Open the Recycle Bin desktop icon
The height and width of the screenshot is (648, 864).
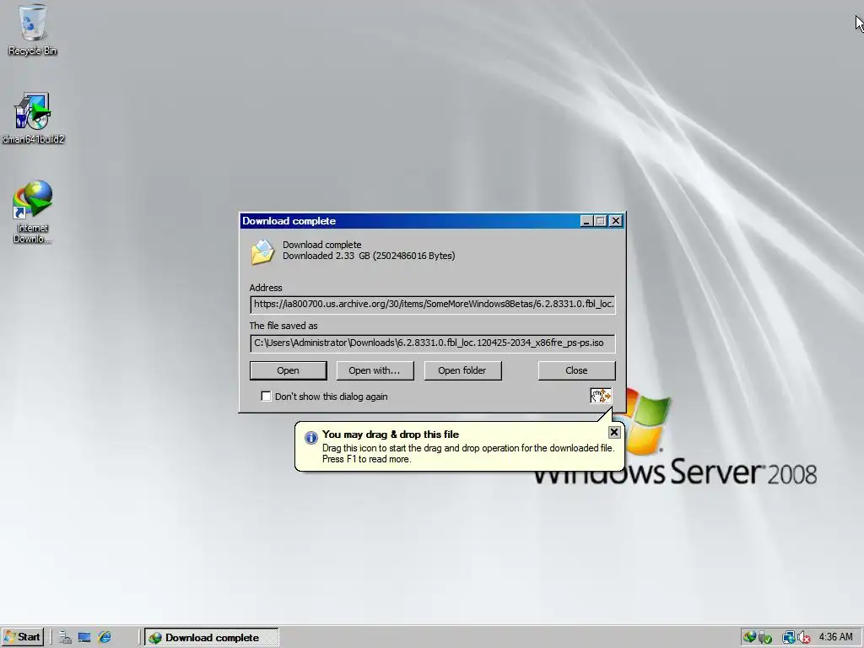coord(33,29)
